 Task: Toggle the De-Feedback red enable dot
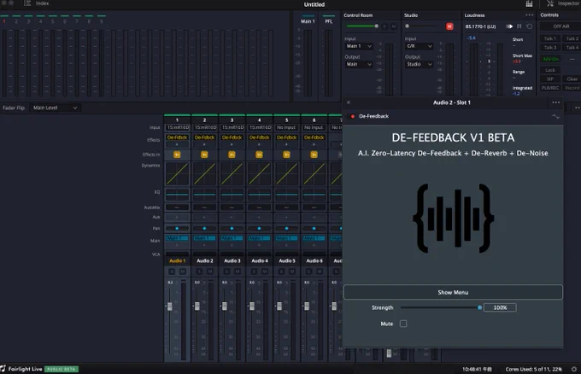[353, 116]
